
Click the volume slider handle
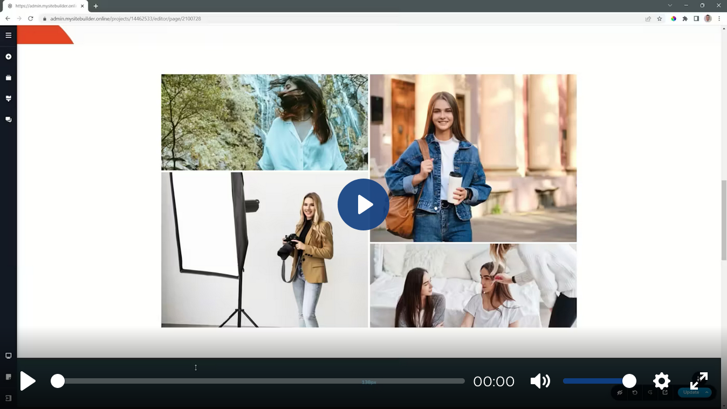629,381
